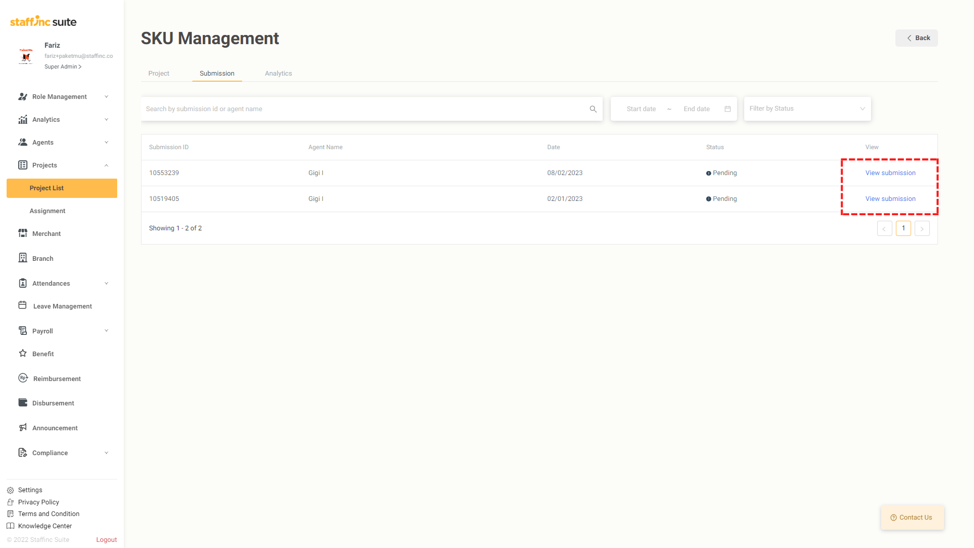Open the Branch sidebar item

[x=43, y=259]
